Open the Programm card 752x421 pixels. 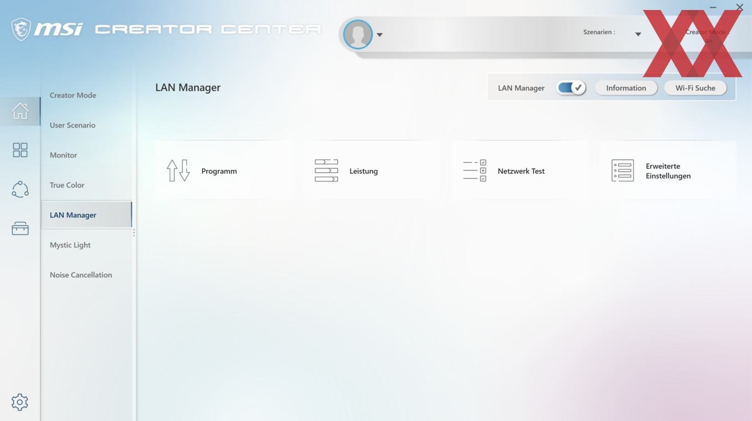[224, 171]
